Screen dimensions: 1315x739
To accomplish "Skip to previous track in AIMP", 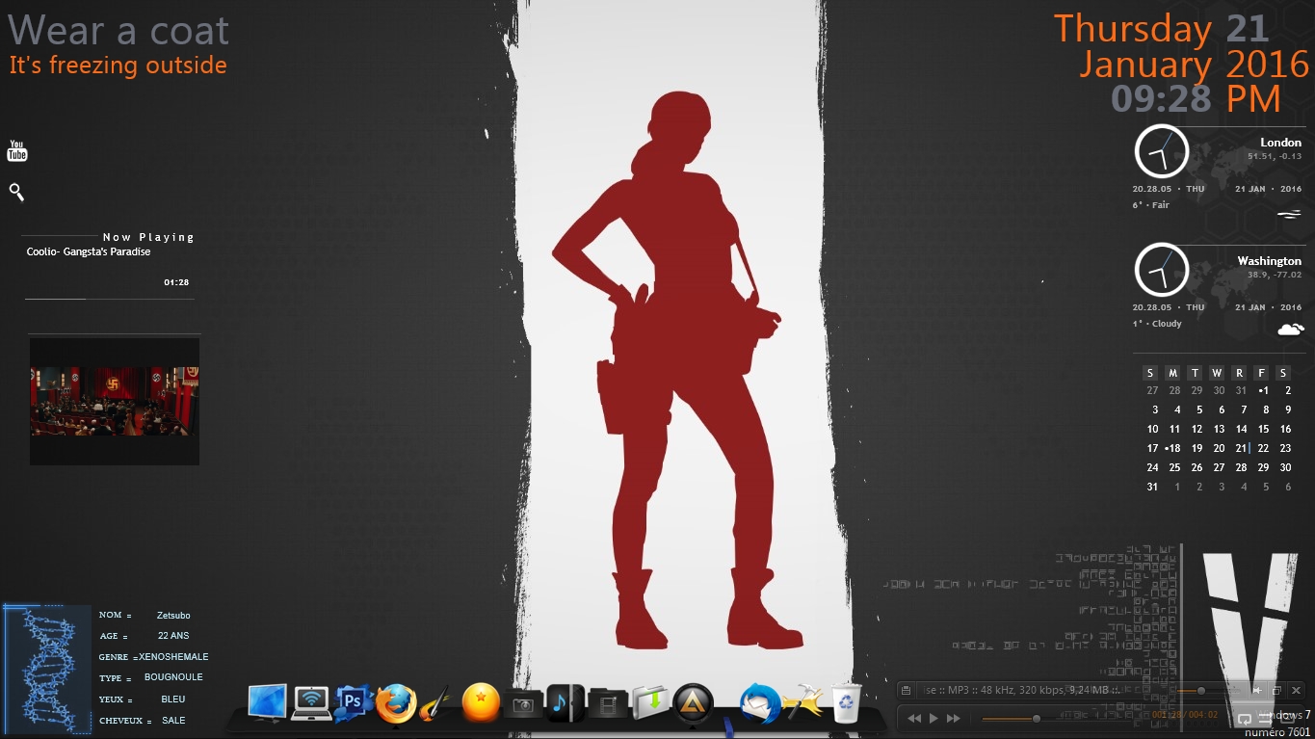I will click(x=914, y=718).
